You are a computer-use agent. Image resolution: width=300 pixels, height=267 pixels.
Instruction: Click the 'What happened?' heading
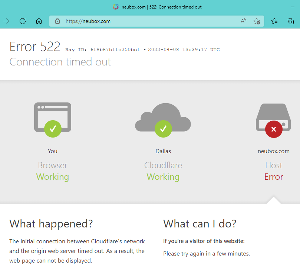(51, 224)
